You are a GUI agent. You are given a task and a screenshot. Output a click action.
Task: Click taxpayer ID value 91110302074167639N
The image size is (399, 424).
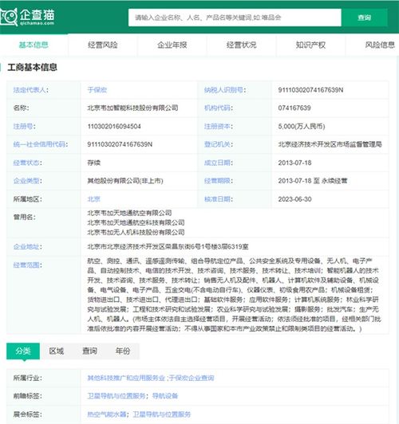click(x=310, y=90)
